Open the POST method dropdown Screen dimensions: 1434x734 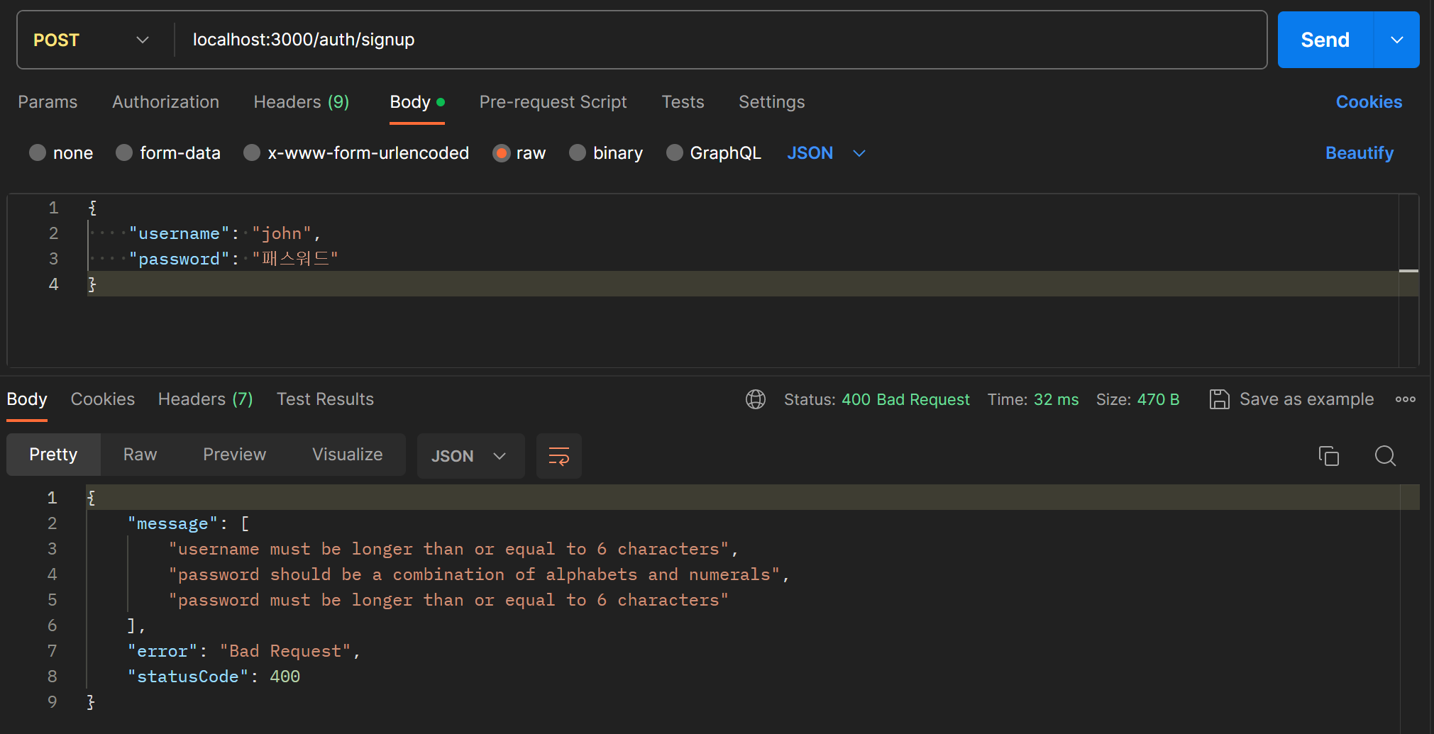point(92,40)
